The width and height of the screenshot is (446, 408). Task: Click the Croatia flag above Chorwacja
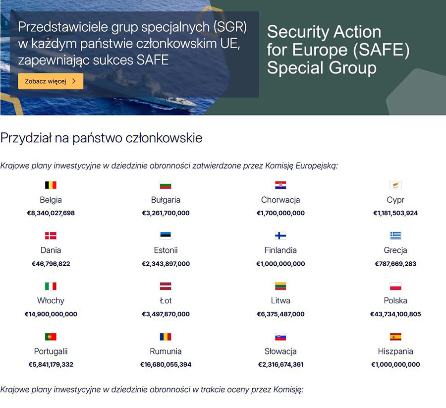coord(280,185)
